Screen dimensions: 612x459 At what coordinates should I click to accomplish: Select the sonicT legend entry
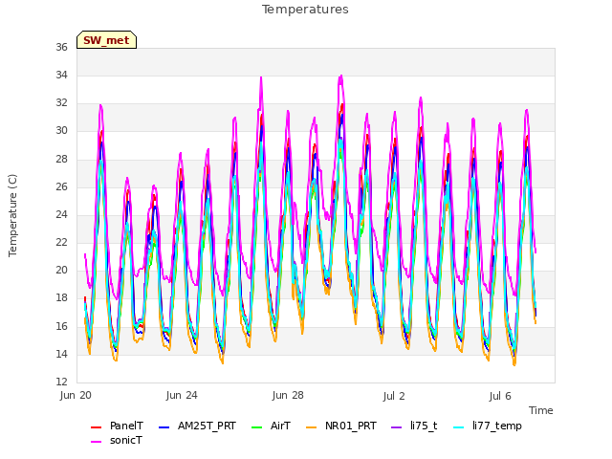point(117,440)
